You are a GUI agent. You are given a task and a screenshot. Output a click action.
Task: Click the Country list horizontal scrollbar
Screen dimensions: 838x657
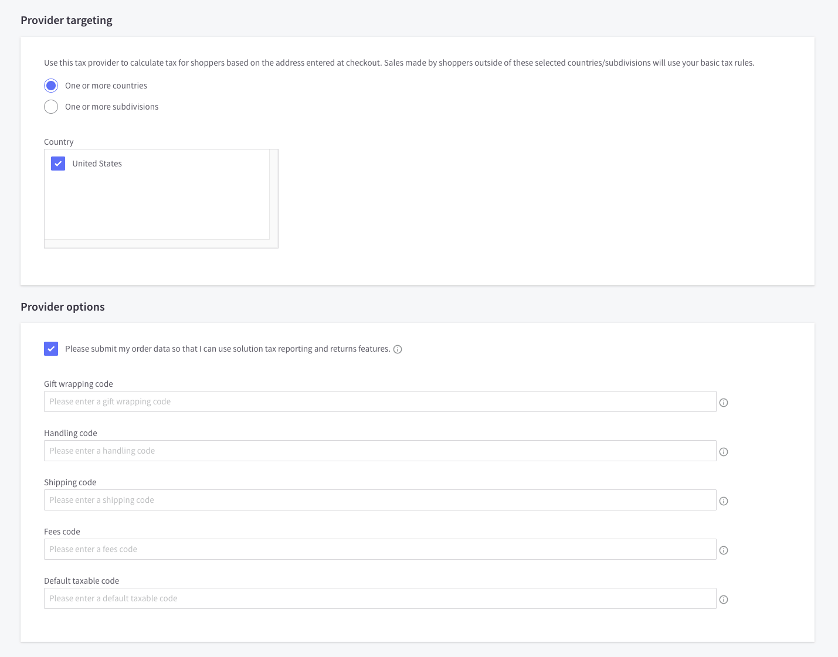[x=157, y=243]
